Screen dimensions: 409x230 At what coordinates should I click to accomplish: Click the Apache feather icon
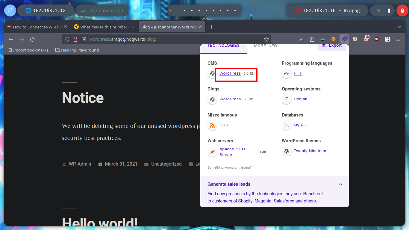(212, 152)
